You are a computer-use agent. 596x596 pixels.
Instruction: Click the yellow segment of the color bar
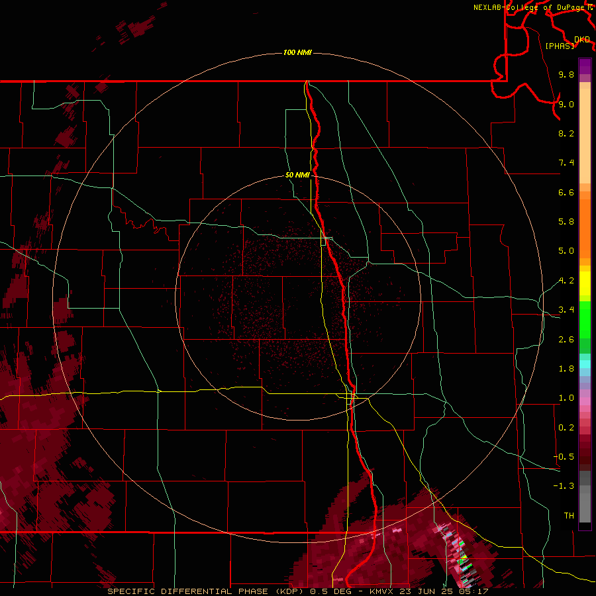click(585, 283)
